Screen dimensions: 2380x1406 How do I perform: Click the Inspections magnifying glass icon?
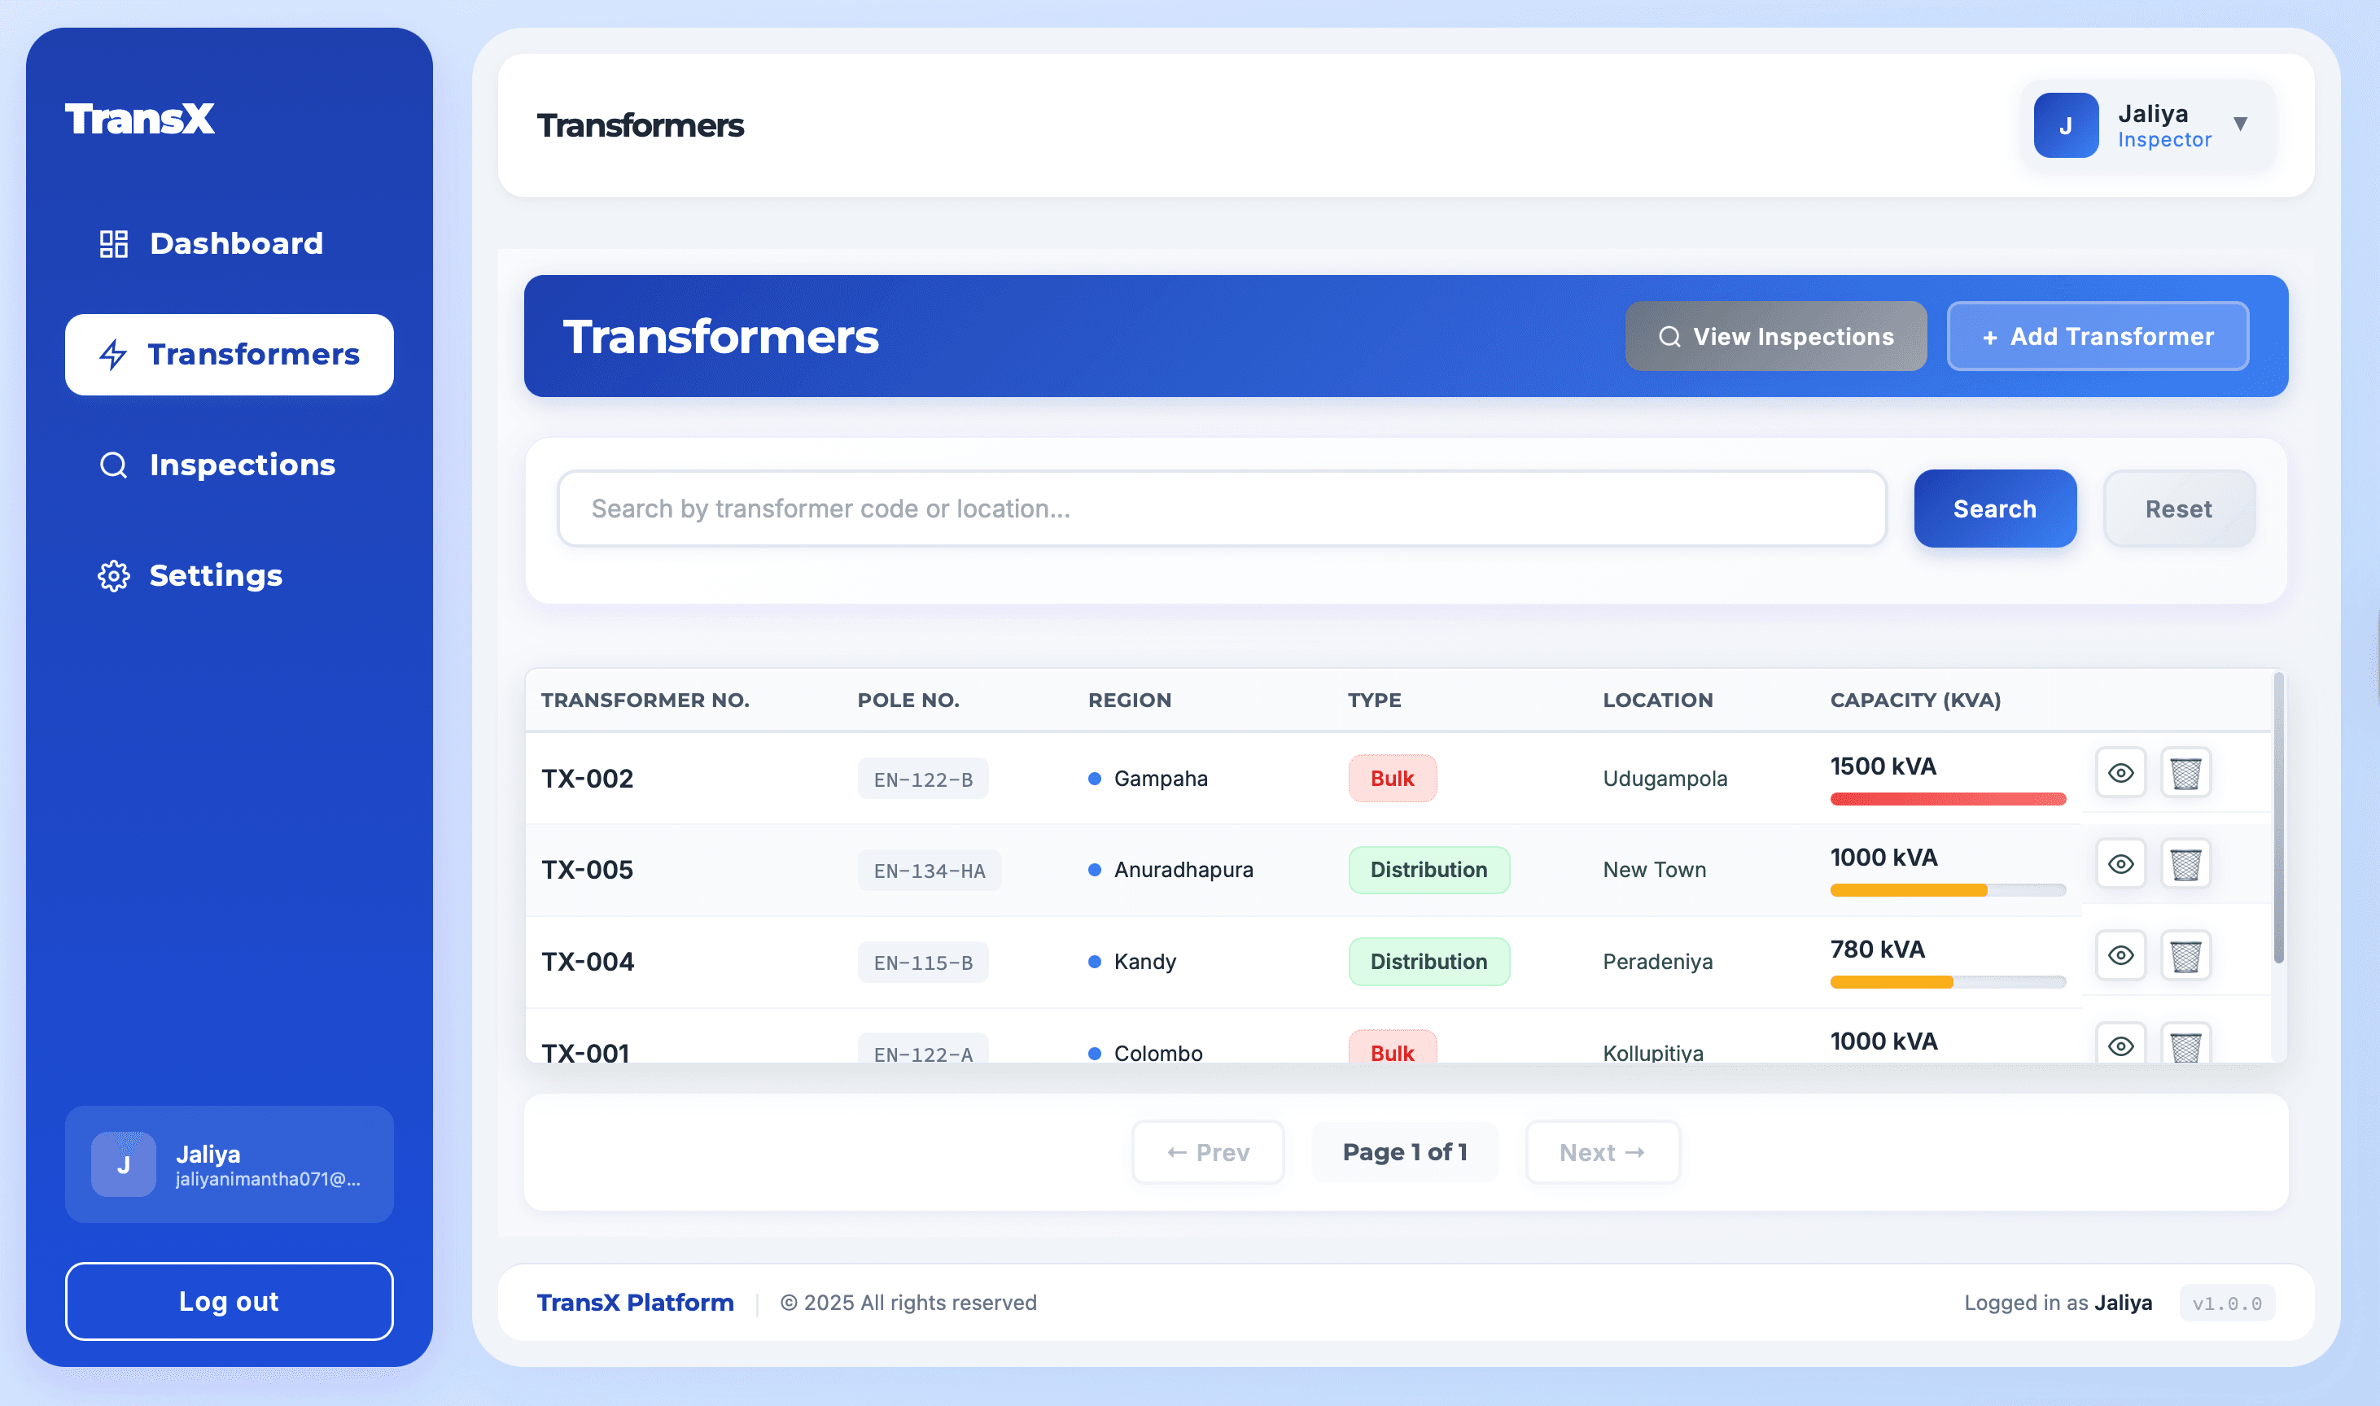pyautogui.click(x=113, y=465)
